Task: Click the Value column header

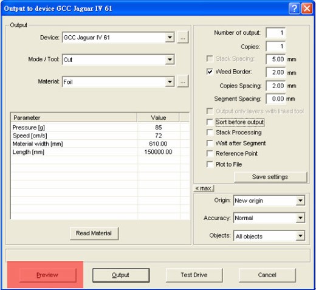Action: click(x=158, y=117)
